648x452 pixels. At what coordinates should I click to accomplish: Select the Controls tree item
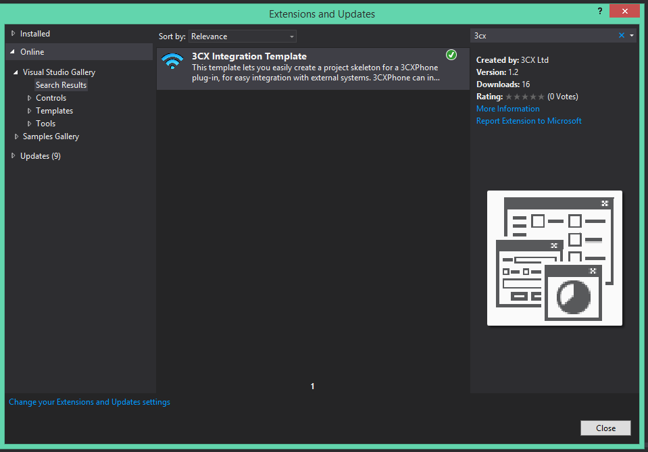pos(51,98)
